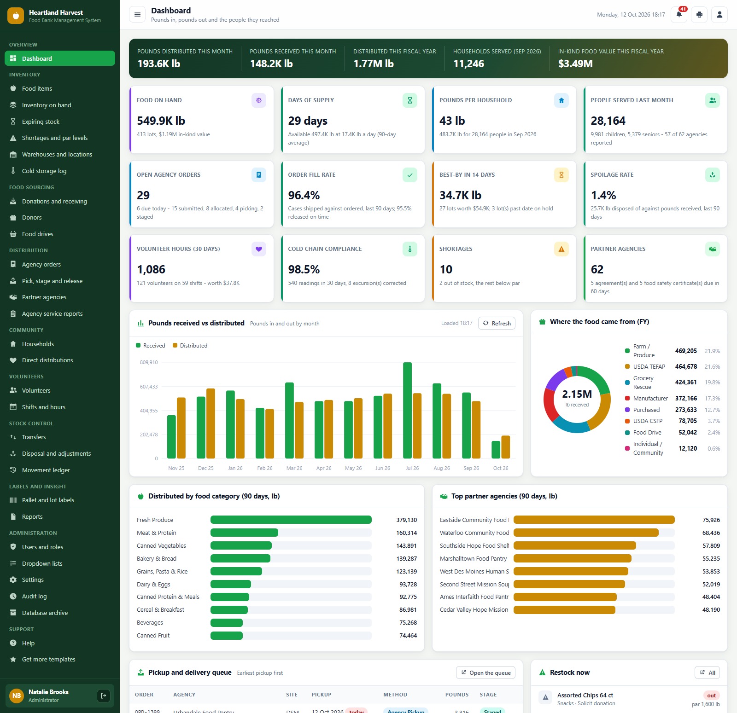Viewport: 737px width, 713px height.
Task: Open notifications bell with 41 badge
Action: tap(679, 15)
